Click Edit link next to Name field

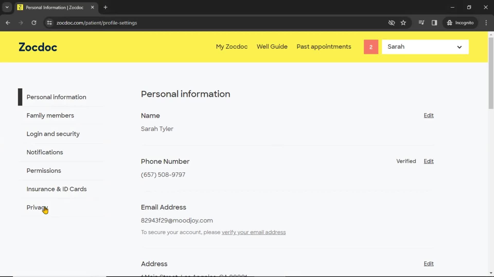click(429, 115)
